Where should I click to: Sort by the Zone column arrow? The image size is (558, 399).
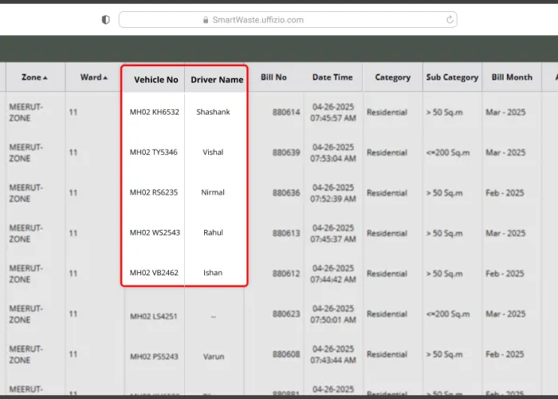(45, 77)
